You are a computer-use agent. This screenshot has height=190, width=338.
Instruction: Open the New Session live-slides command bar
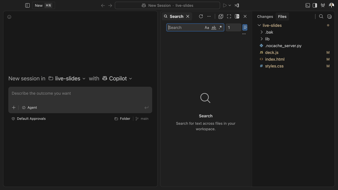pos(167,5)
